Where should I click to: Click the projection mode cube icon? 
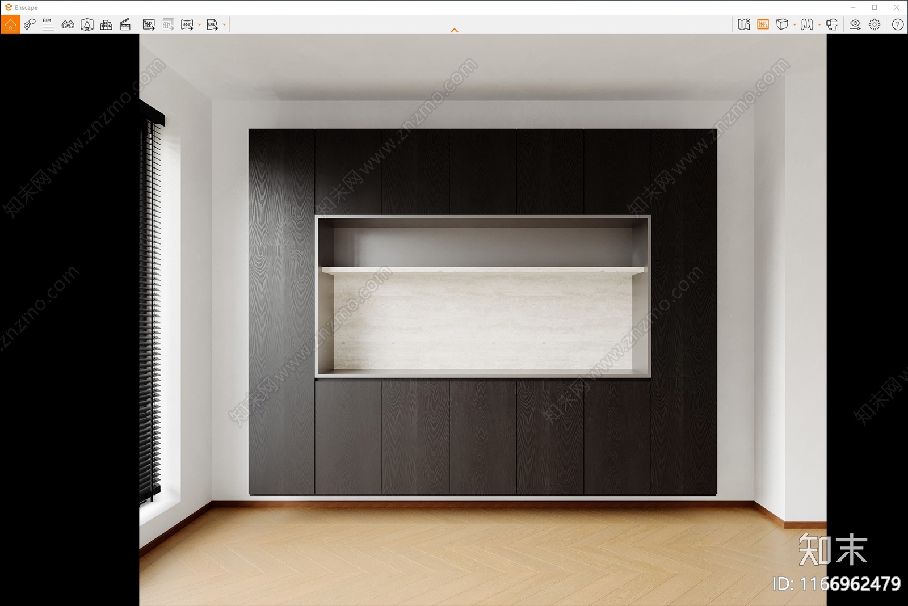point(782,24)
